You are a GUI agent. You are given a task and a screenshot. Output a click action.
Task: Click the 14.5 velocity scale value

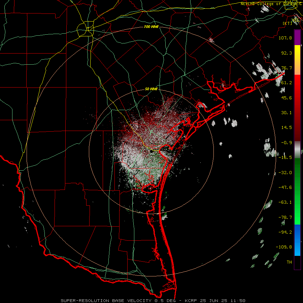click(287, 128)
